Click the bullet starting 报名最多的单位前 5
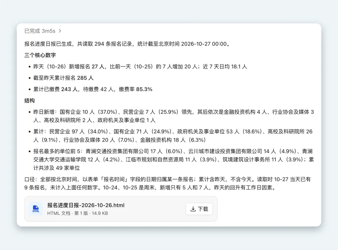Image resolution: width=338 pixels, height=250 pixels. click(x=173, y=160)
